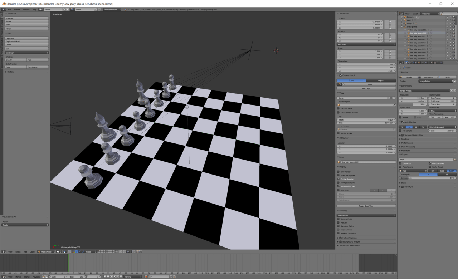458x279 pixels.
Task: Adjust the PNG Compression slider
Action: [428, 178]
